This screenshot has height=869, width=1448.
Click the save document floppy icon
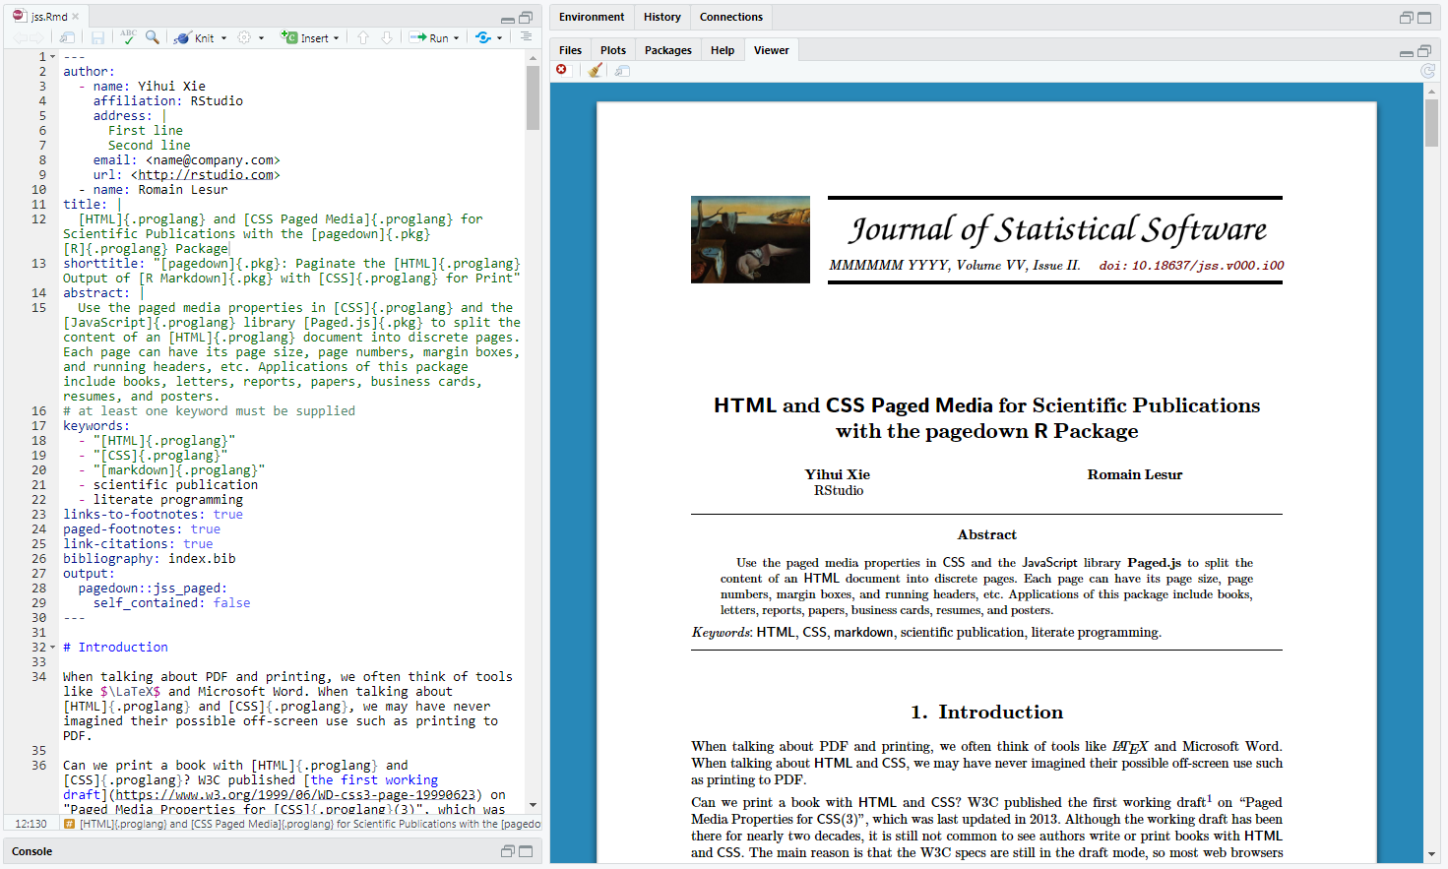pyautogui.click(x=97, y=37)
